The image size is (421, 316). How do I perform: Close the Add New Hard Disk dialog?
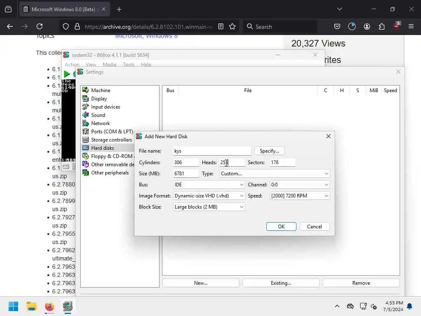(x=328, y=136)
